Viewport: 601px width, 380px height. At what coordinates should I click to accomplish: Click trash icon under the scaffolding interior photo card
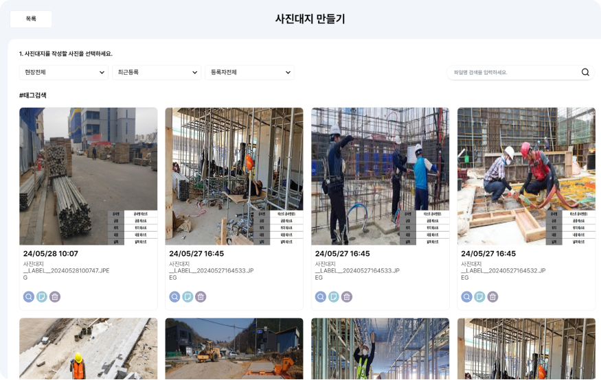201,296
